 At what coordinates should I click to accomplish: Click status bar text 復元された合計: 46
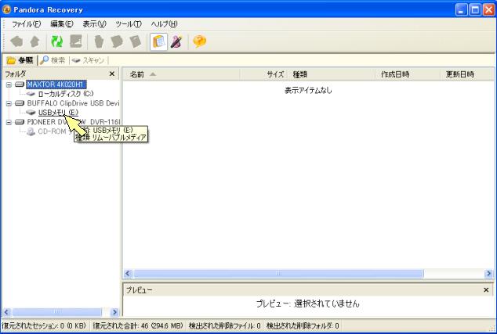(138, 325)
